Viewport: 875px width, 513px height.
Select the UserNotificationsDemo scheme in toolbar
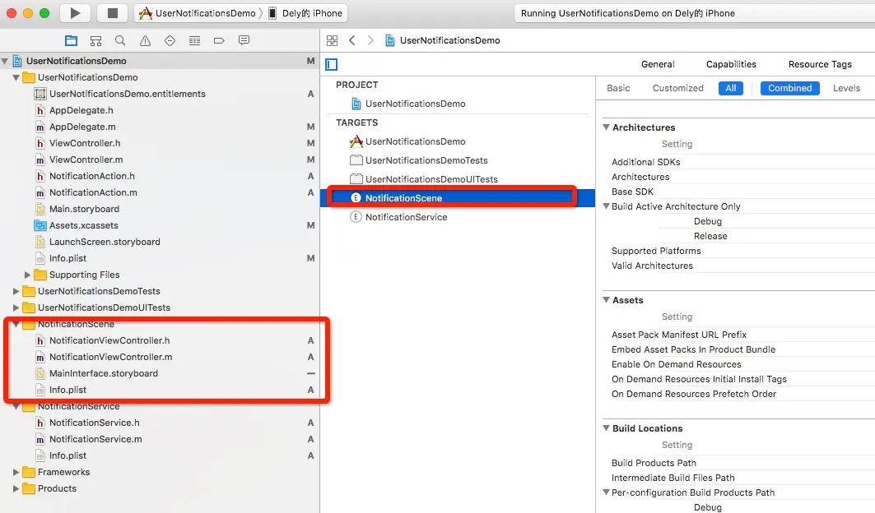point(198,13)
